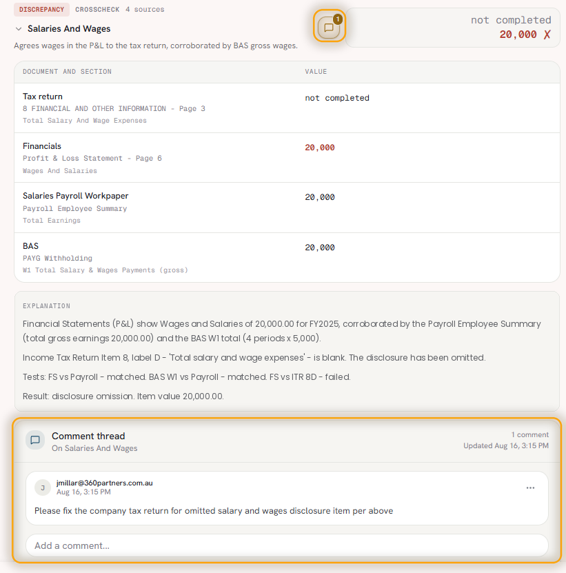
Task: Select the Salaries And Wages heading
Action: [x=69, y=29]
